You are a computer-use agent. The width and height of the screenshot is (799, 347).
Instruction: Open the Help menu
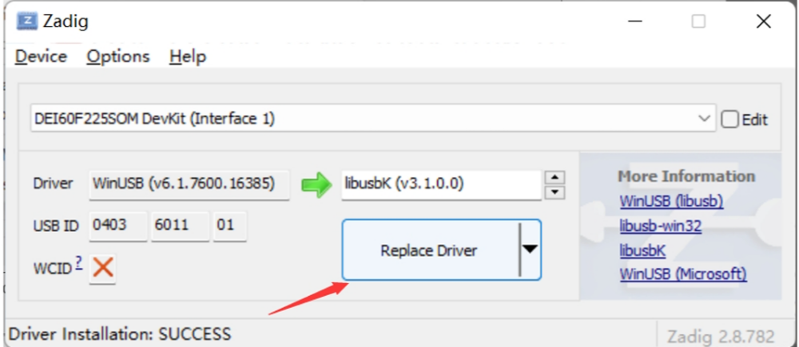tap(188, 57)
